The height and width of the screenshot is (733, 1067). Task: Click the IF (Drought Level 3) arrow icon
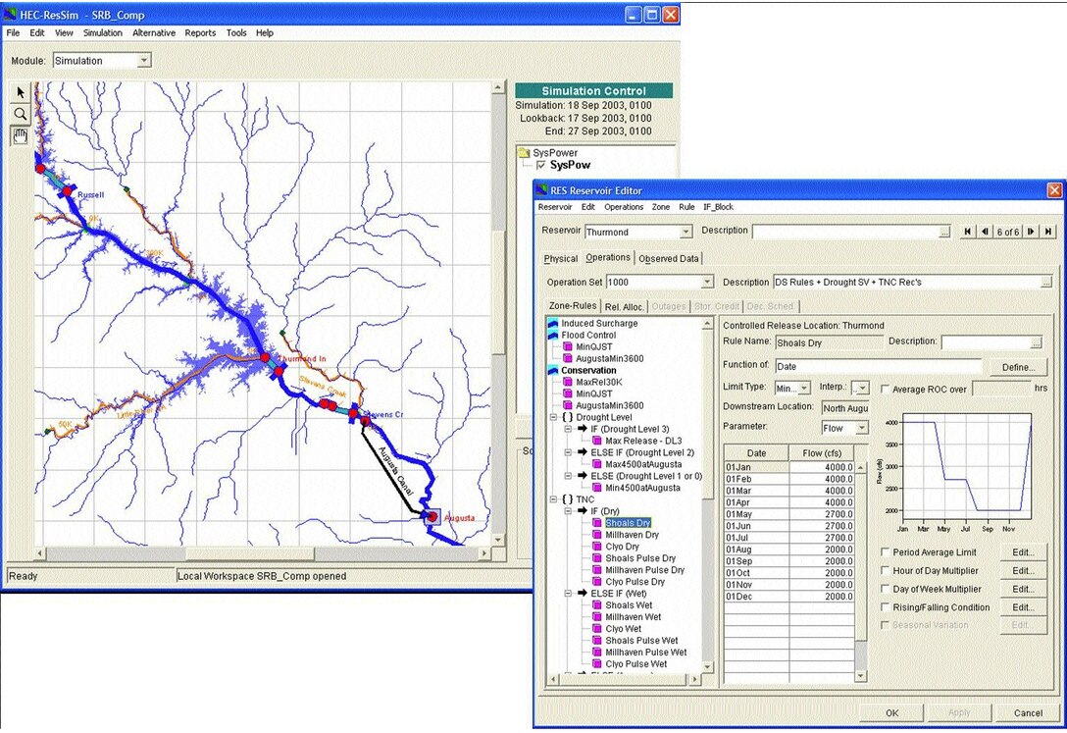point(583,429)
